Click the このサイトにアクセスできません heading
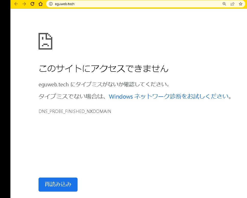 tap(103, 69)
